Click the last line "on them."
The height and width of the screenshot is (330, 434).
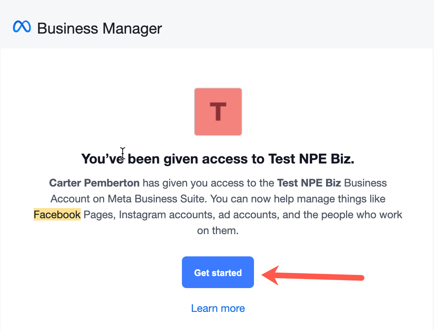[x=218, y=231]
